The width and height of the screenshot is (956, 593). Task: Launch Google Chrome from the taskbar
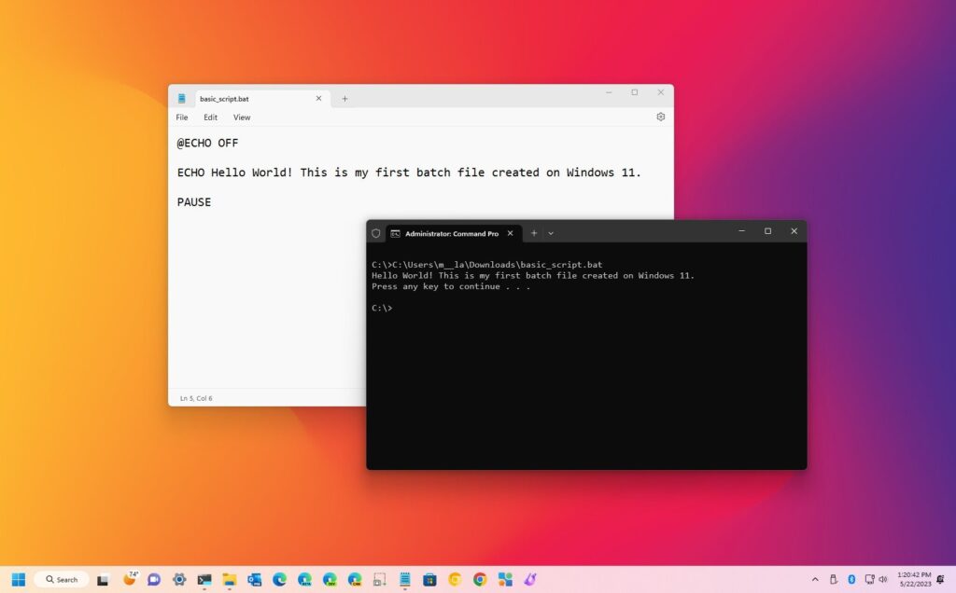[480, 579]
